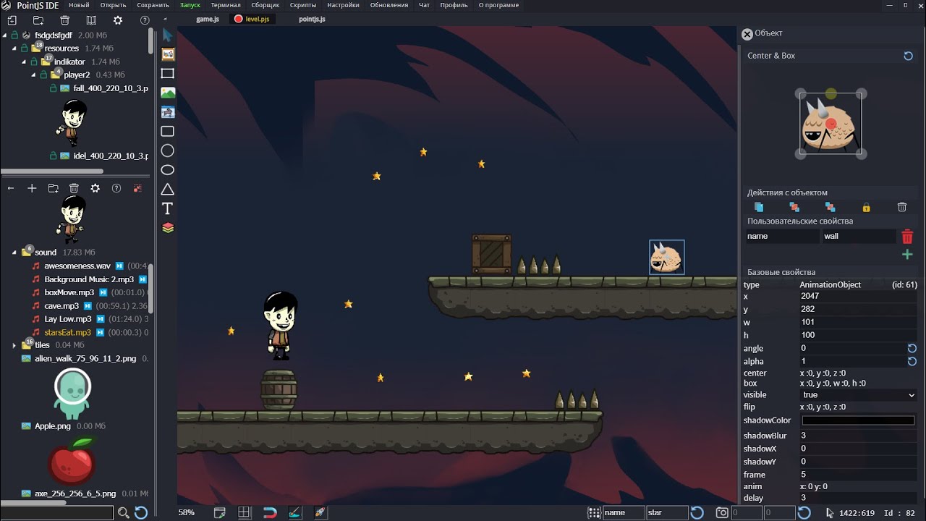Duplicate object with blue copy icon
The height and width of the screenshot is (521, 926).
[x=759, y=208]
